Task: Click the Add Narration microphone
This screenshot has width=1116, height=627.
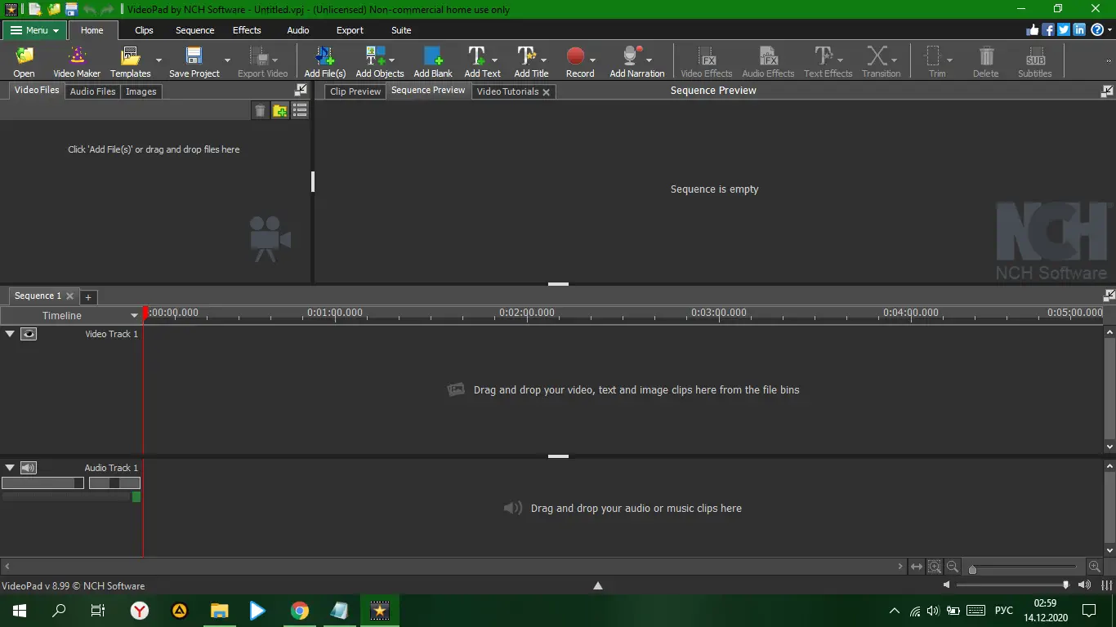Action: click(x=631, y=56)
